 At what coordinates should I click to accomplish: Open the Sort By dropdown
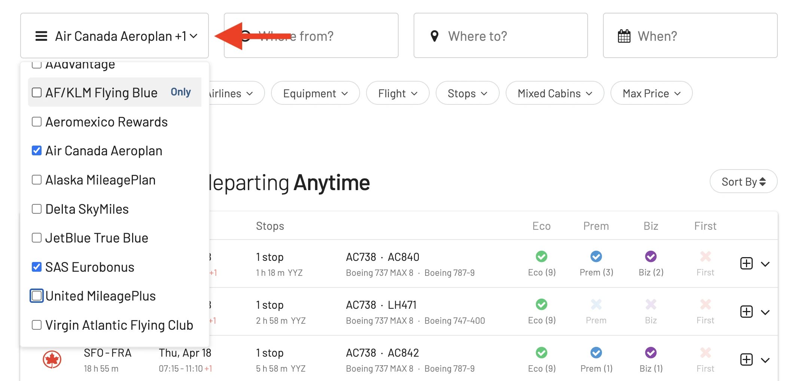[x=743, y=182]
